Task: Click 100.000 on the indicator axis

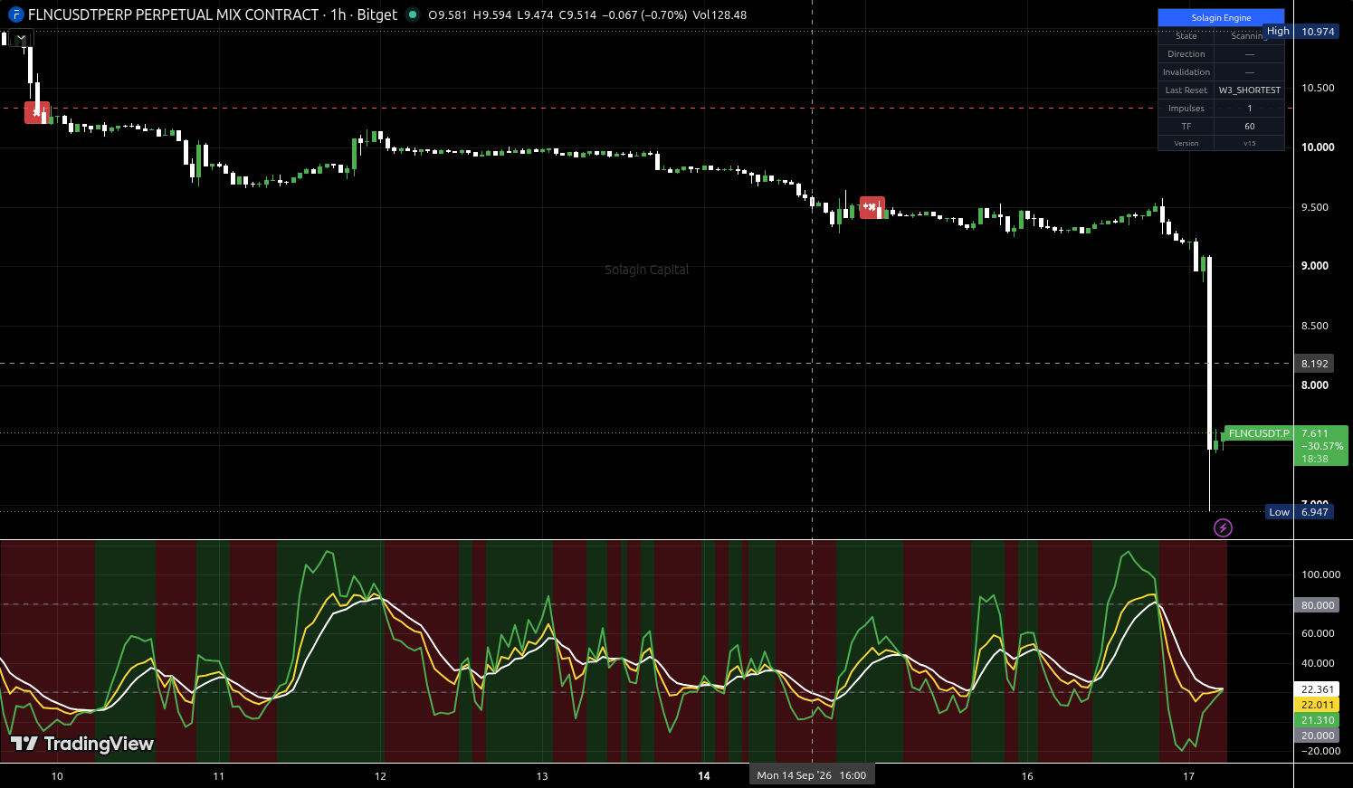Action: pyautogui.click(x=1320, y=574)
